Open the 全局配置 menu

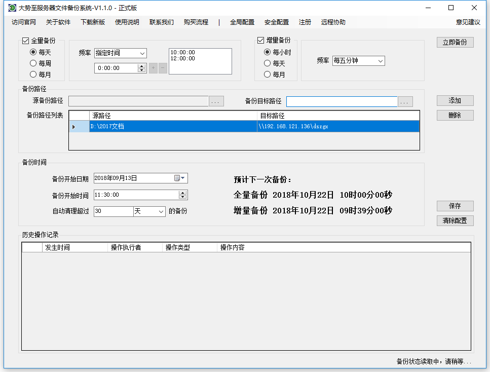pyautogui.click(x=242, y=22)
